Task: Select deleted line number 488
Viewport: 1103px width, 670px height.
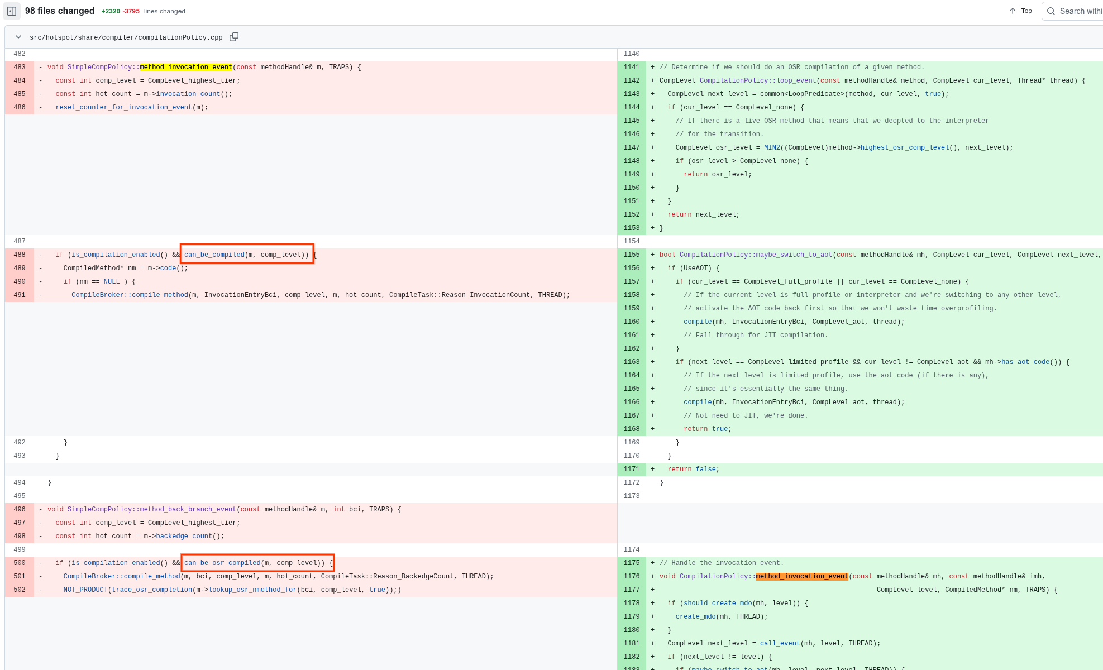Action: (x=20, y=255)
